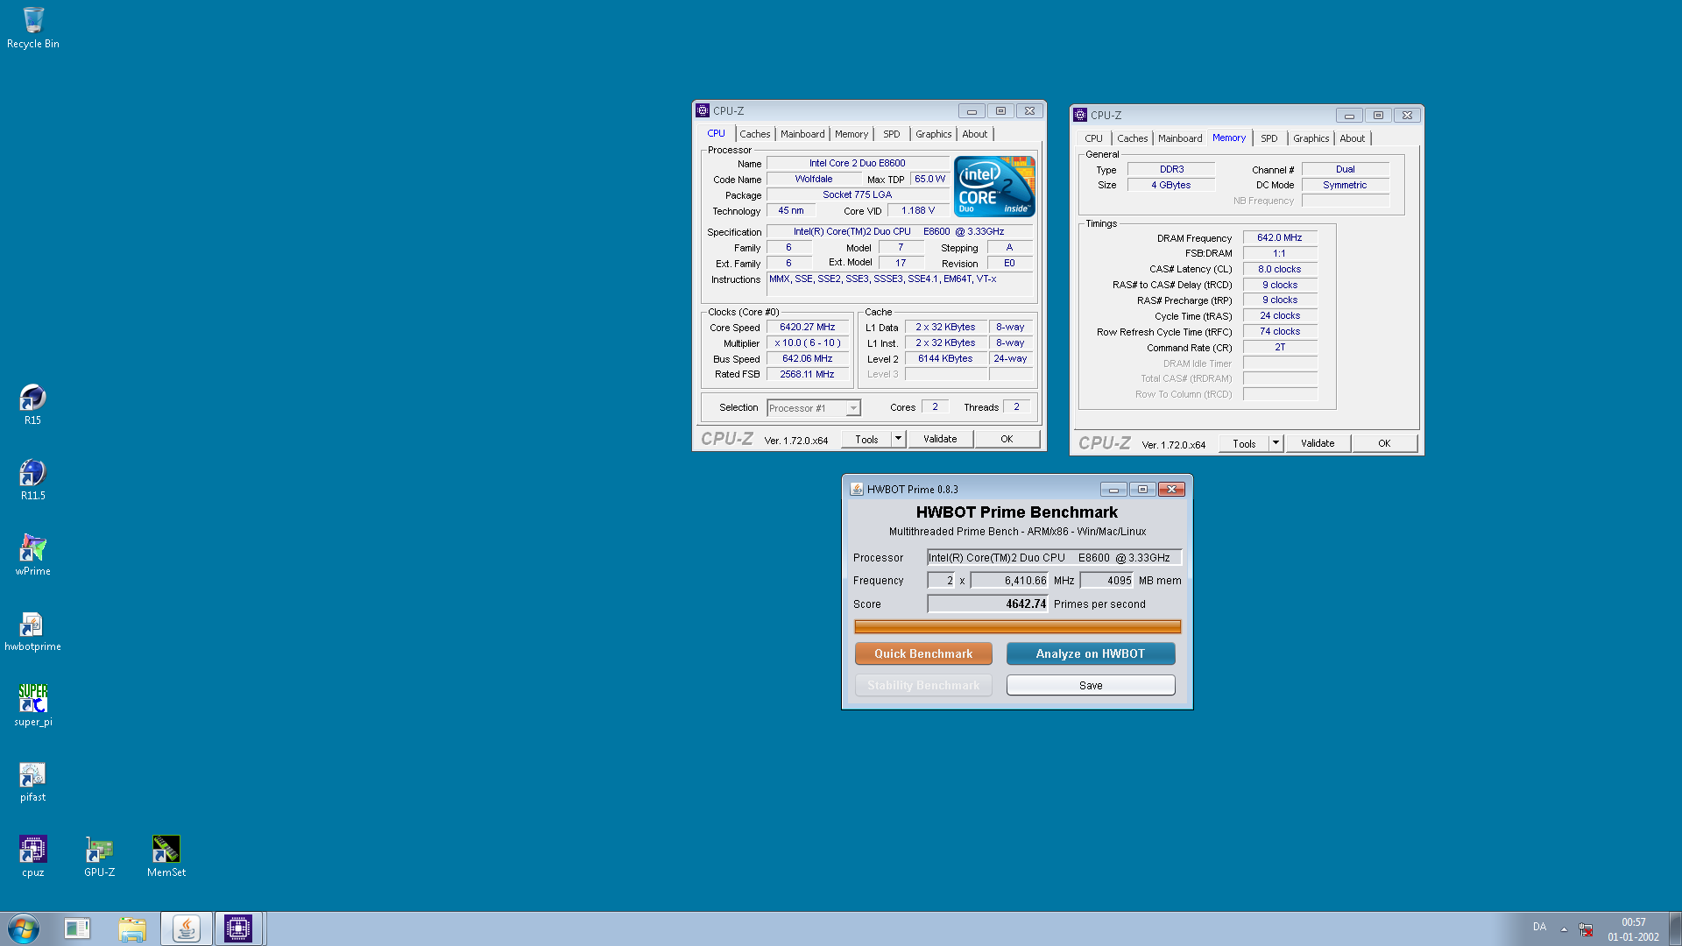Screen dimensions: 1682x946
Task: Click the 4642.74 score field
Action: pyautogui.click(x=987, y=604)
